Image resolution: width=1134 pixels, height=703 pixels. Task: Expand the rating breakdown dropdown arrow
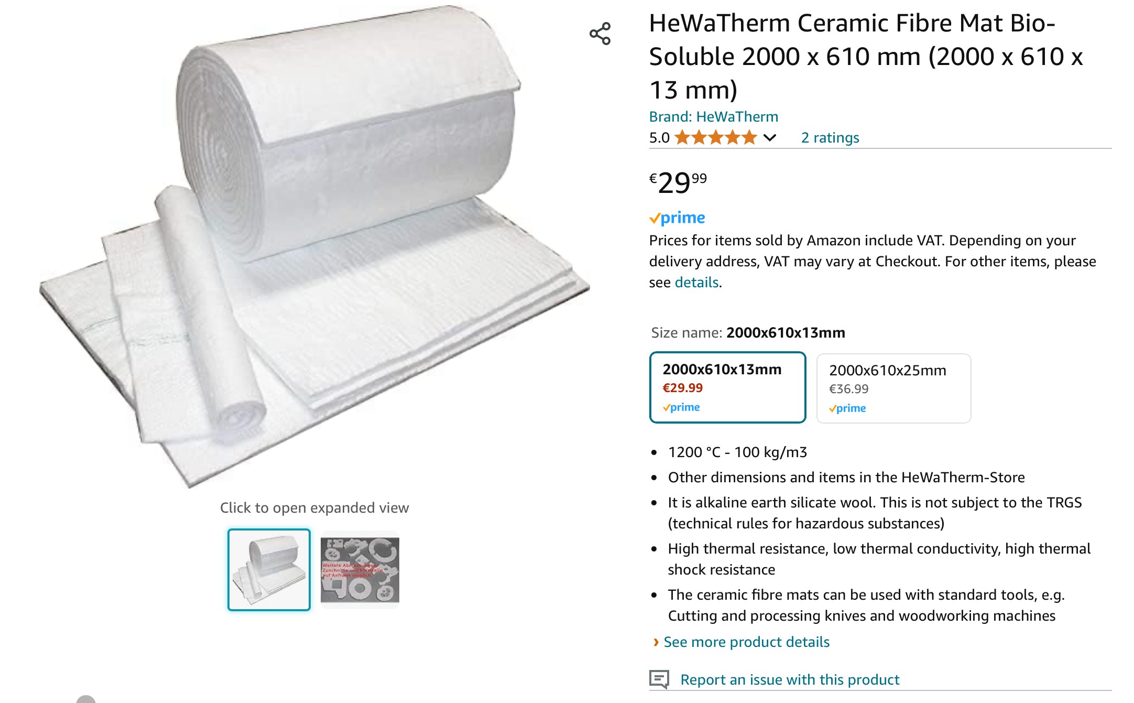(769, 138)
